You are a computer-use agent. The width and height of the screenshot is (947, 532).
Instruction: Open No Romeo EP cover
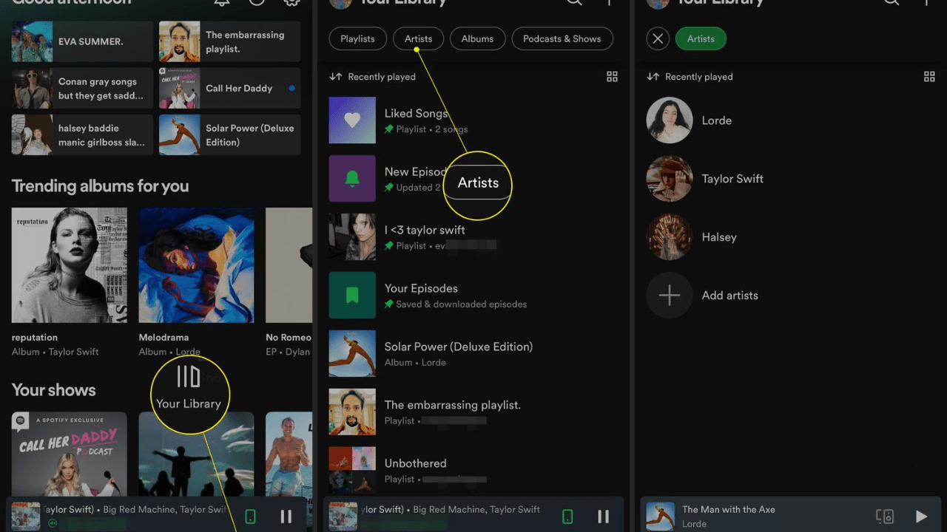tap(289, 265)
